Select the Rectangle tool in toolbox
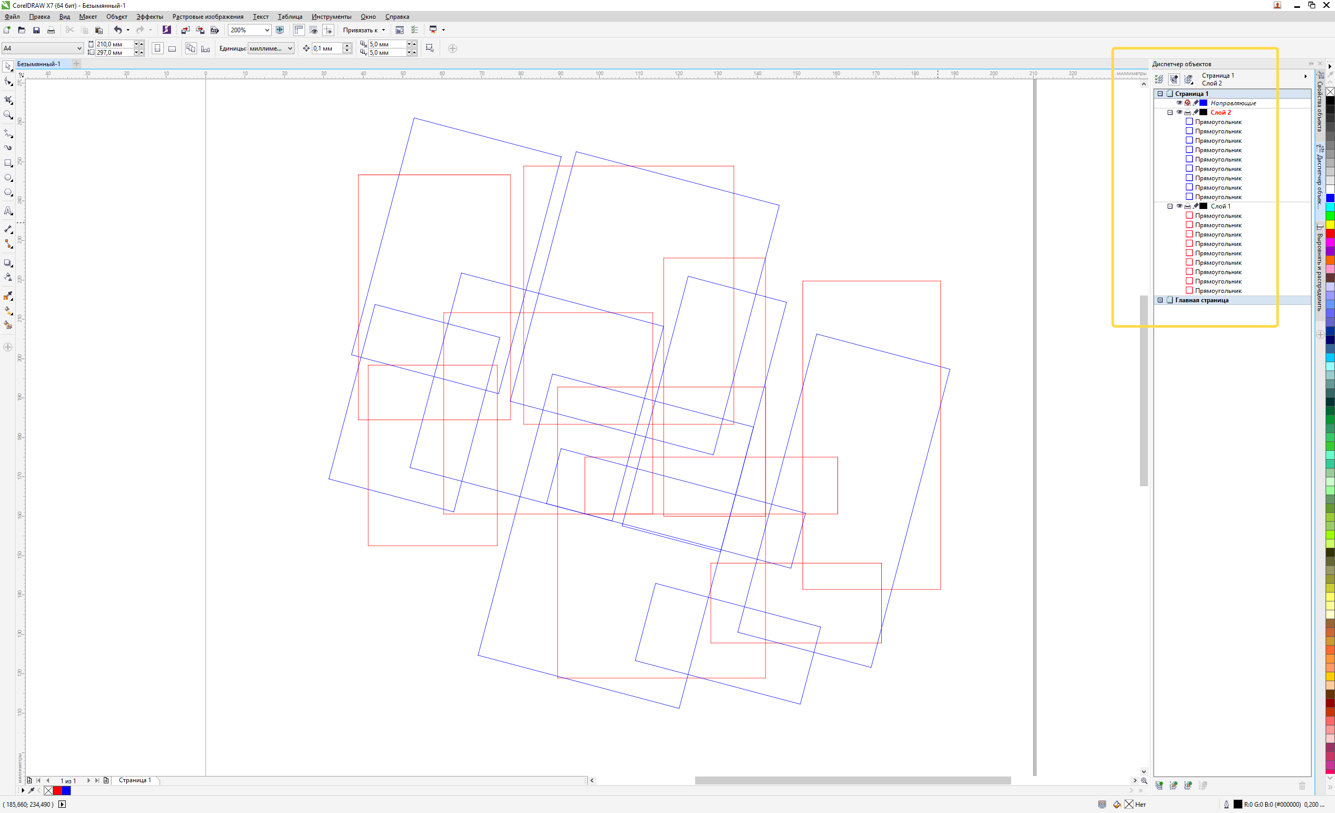Image resolution: width=1335 pixels, height=813 pixels. pos(8,163)
